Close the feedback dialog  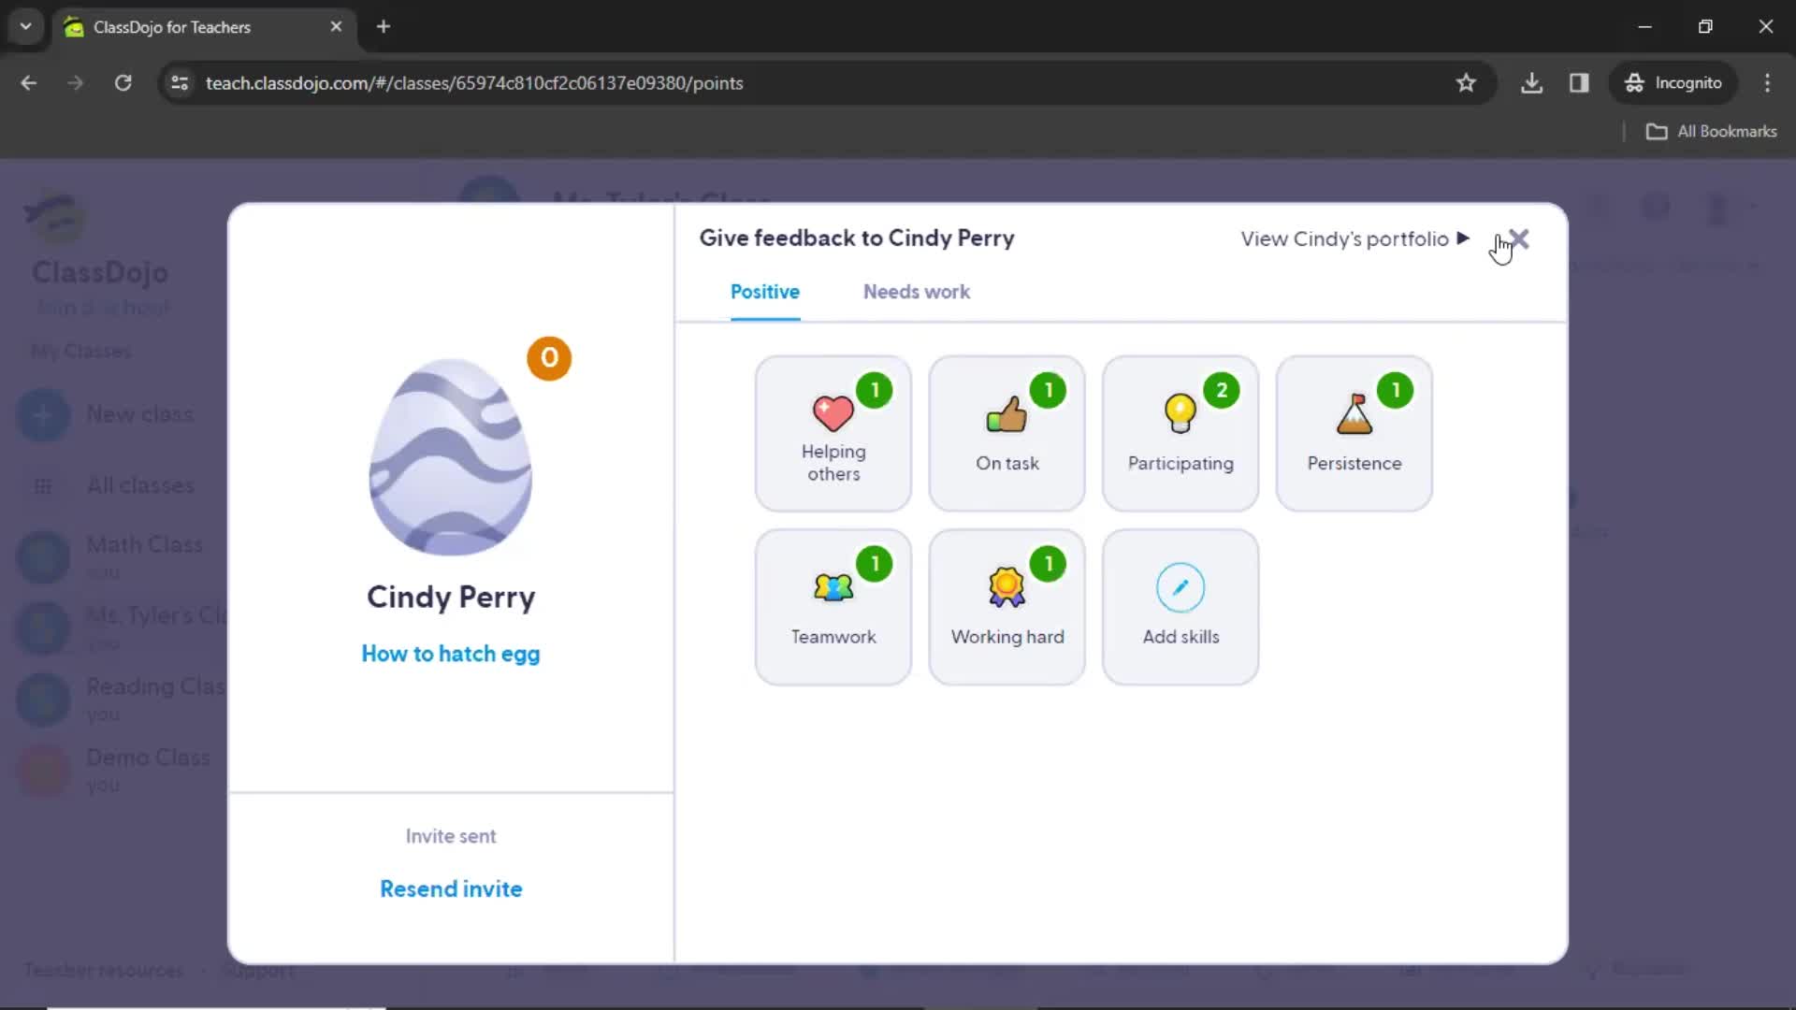point(1518,237)
